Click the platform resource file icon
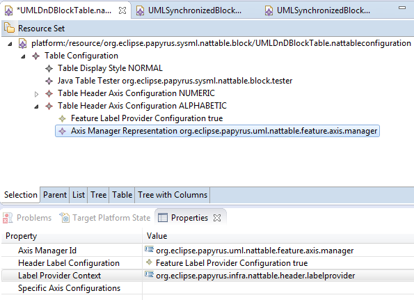 pyautogui.click(x=22, y=44)
